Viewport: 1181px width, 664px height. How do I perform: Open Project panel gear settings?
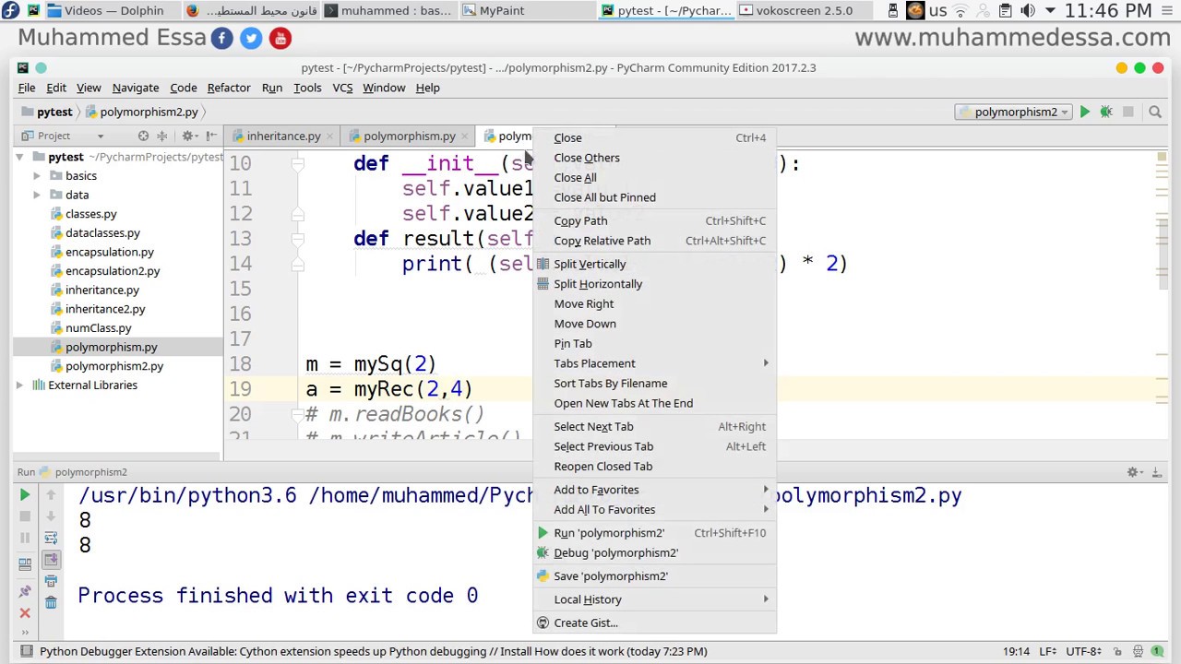click(x=188, y=136)
